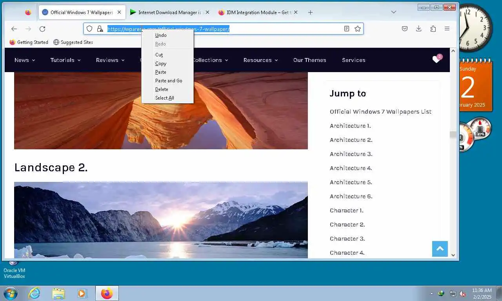502x301 pixels.
Task: Expand the Tutorials navigation dropdown
Action: (x=65, y=60)
